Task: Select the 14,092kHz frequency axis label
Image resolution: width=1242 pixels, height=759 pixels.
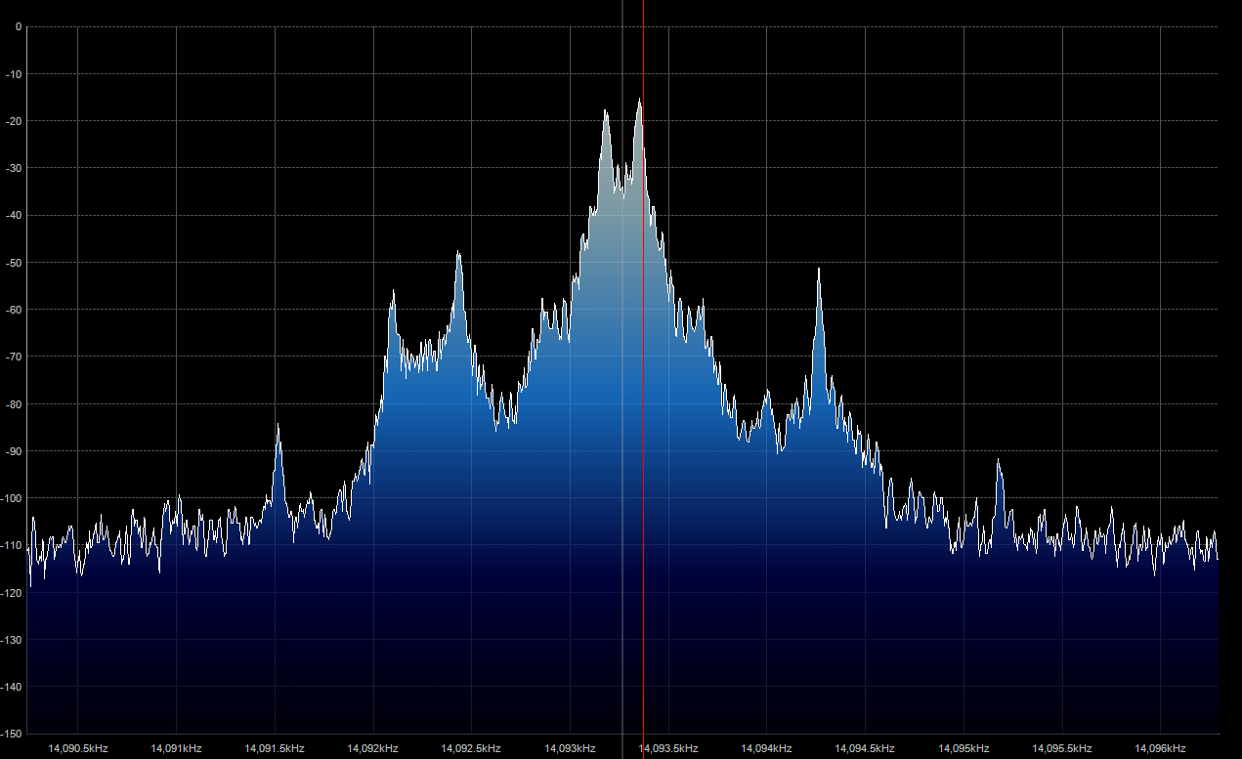Action: point(373,748)
